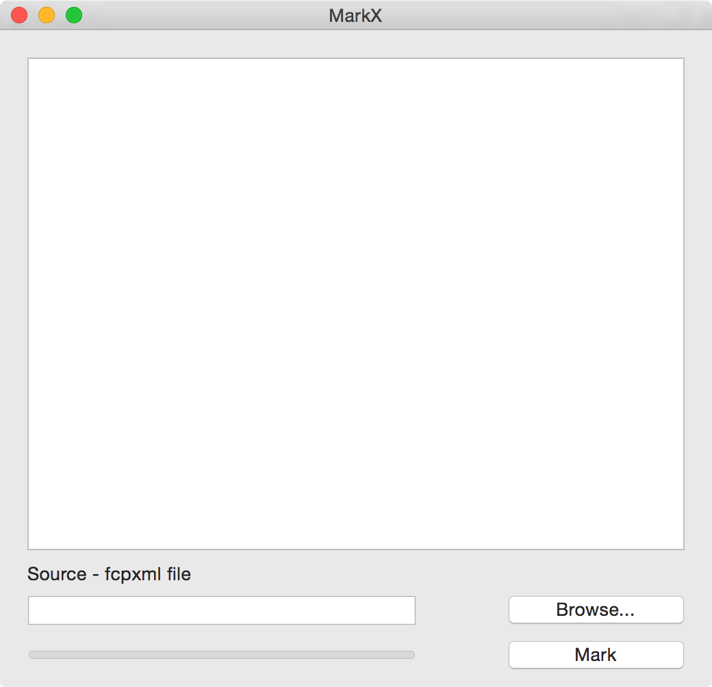Minimize the MarkX window with the yellow button

click(x=47, y=15)
